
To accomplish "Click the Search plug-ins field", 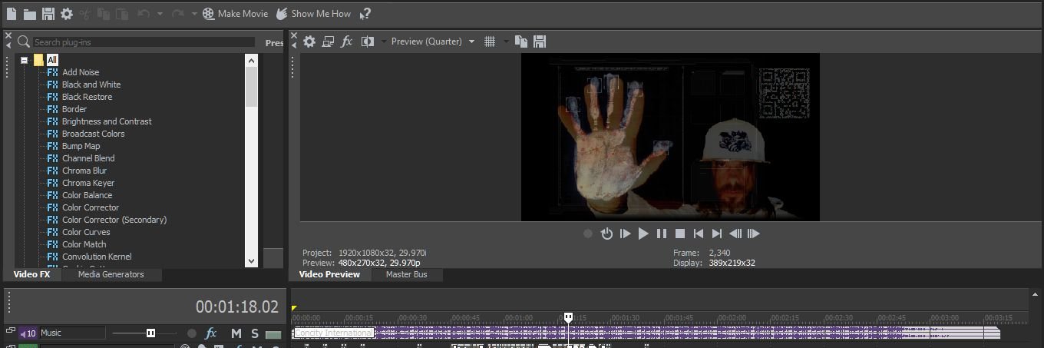I will pos(144,42).
